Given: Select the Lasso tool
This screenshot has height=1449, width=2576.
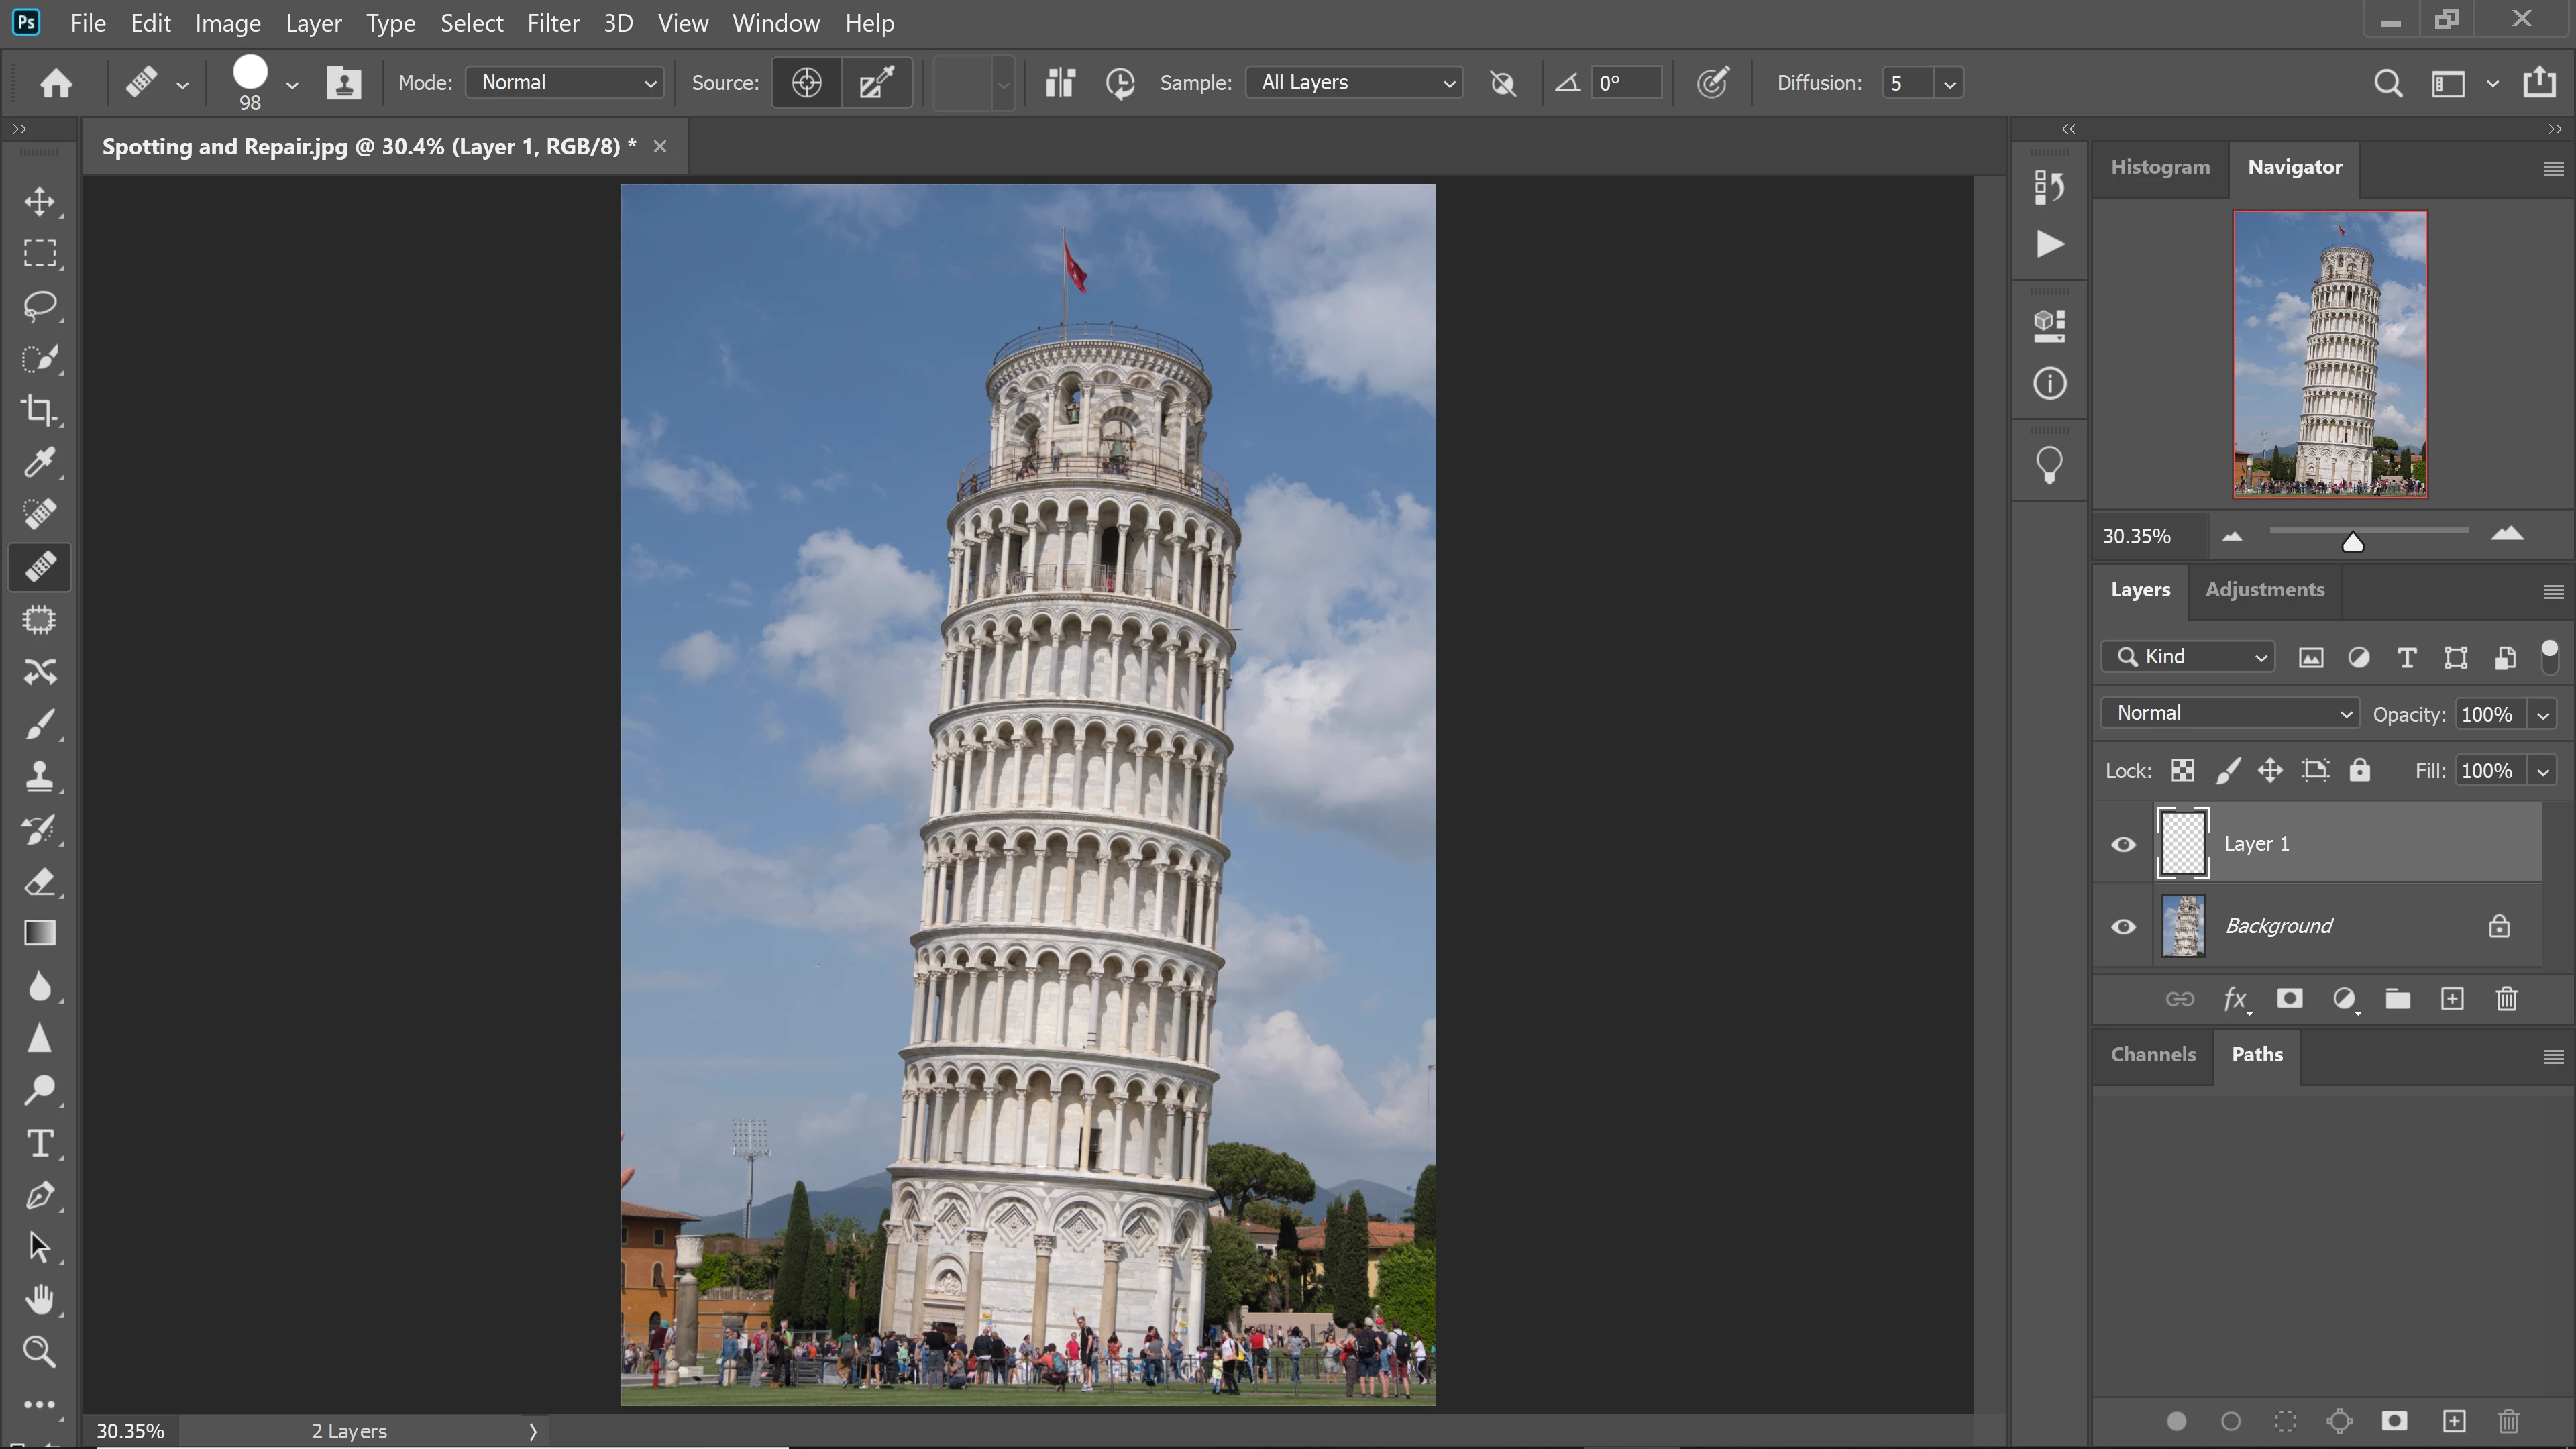Looking at the screenshot, I should click(40, 306).
